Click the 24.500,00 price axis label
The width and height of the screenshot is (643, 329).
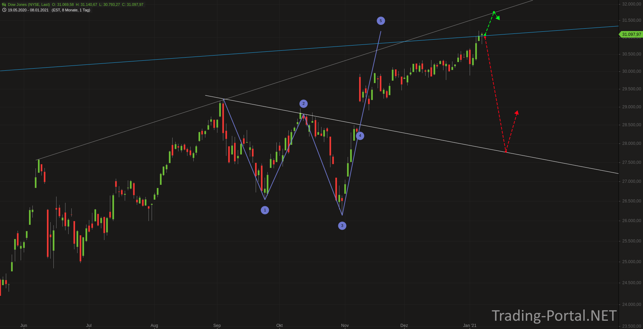[x=632, y=283]
